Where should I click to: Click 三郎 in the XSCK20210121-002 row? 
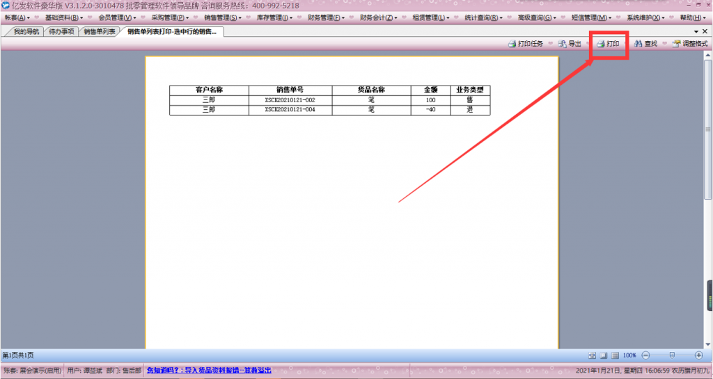click(209, 100)
